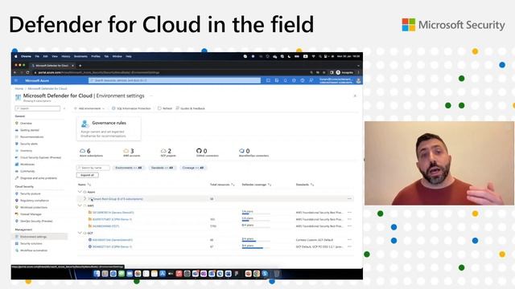
Task: Open the Trash in the Dock
Action: 277,274
